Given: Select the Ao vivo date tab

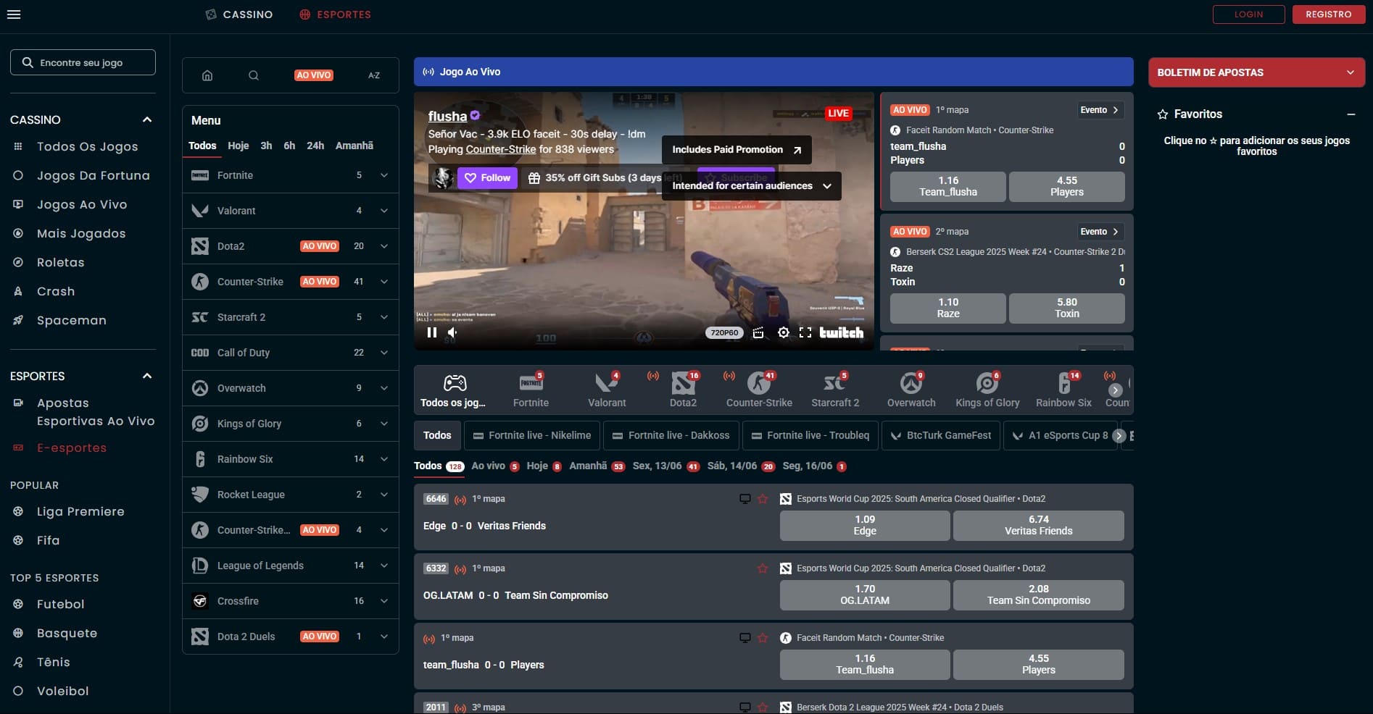Looking at the screenshot, I should point(495,466).
